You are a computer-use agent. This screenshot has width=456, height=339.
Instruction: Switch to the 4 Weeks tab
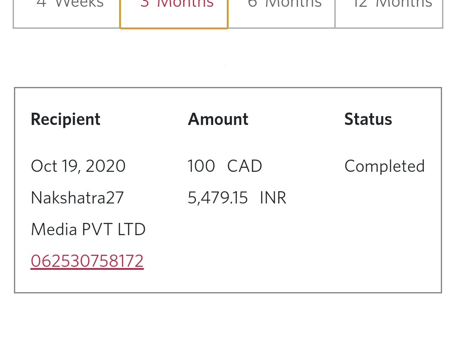coord(67,14)
